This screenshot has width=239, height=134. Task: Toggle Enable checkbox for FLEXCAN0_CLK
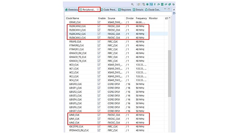[x=99, y=26]
